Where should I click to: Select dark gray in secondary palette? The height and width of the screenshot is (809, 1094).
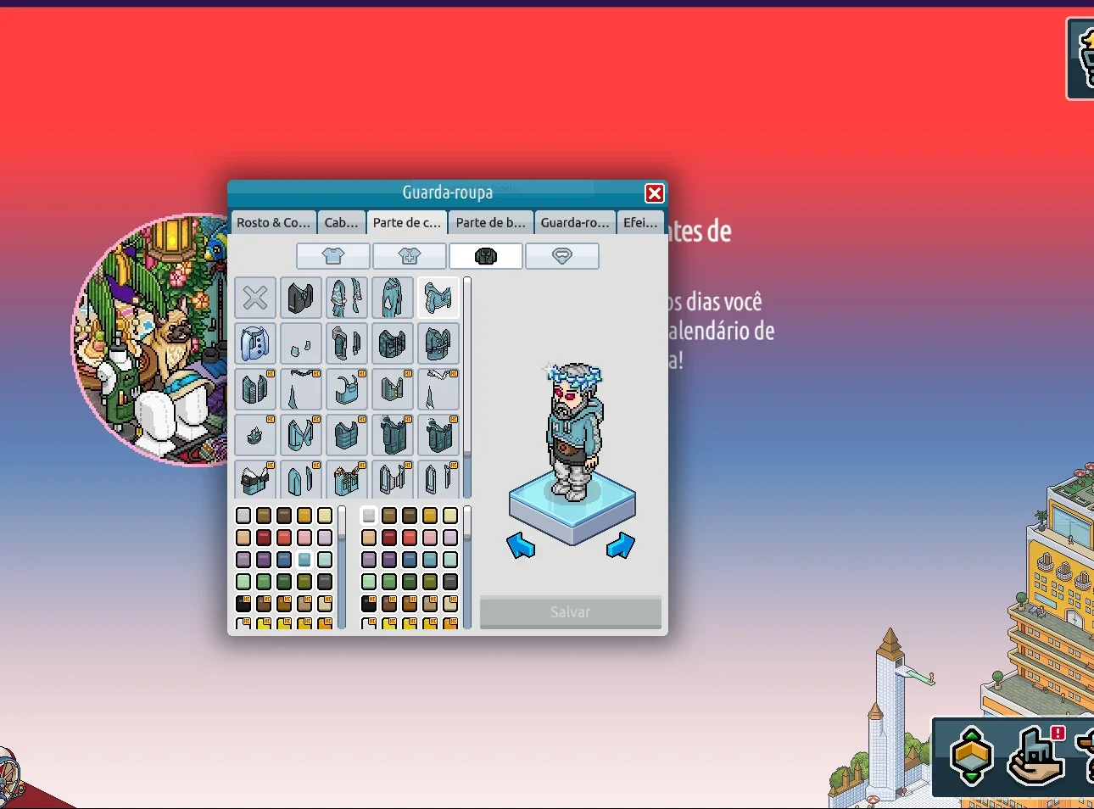pos(450,582)
